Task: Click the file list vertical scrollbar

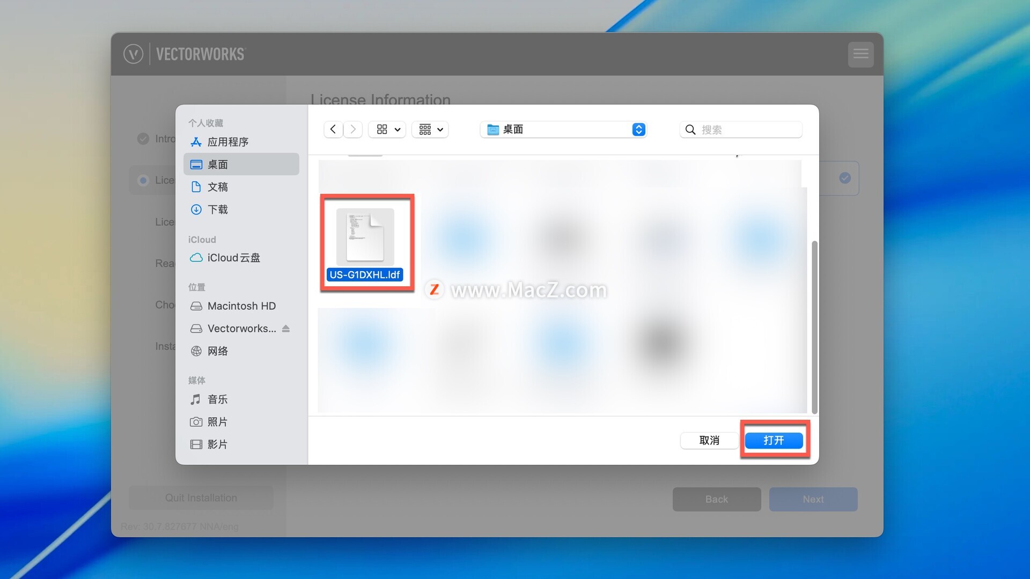Action: pyautogui.click(x=814, y=327)
